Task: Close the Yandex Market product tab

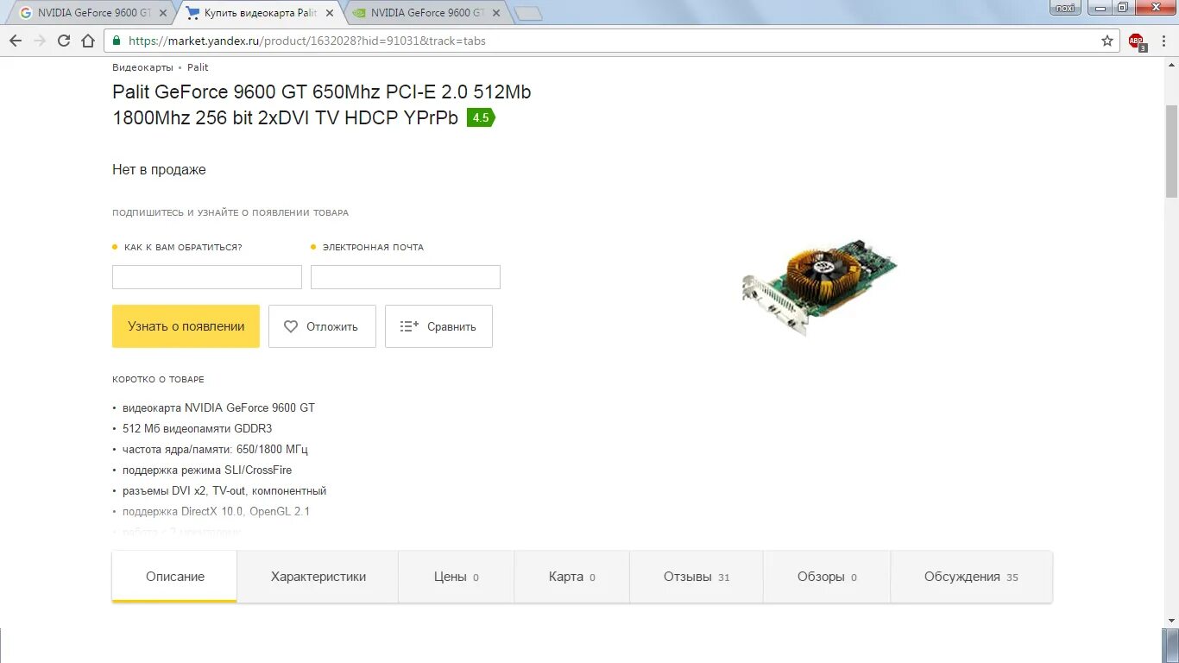Action: (x=329, y=13)
